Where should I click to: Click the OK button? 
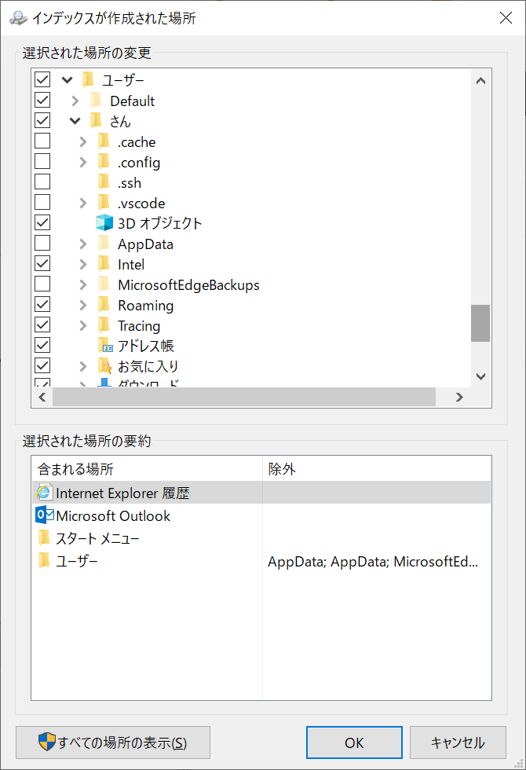[x=354, y=742]
